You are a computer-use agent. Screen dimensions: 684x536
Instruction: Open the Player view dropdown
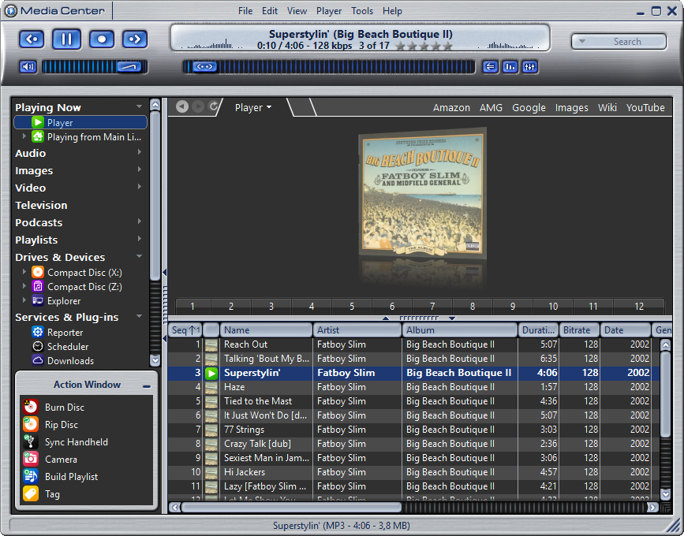click(253, 108)
